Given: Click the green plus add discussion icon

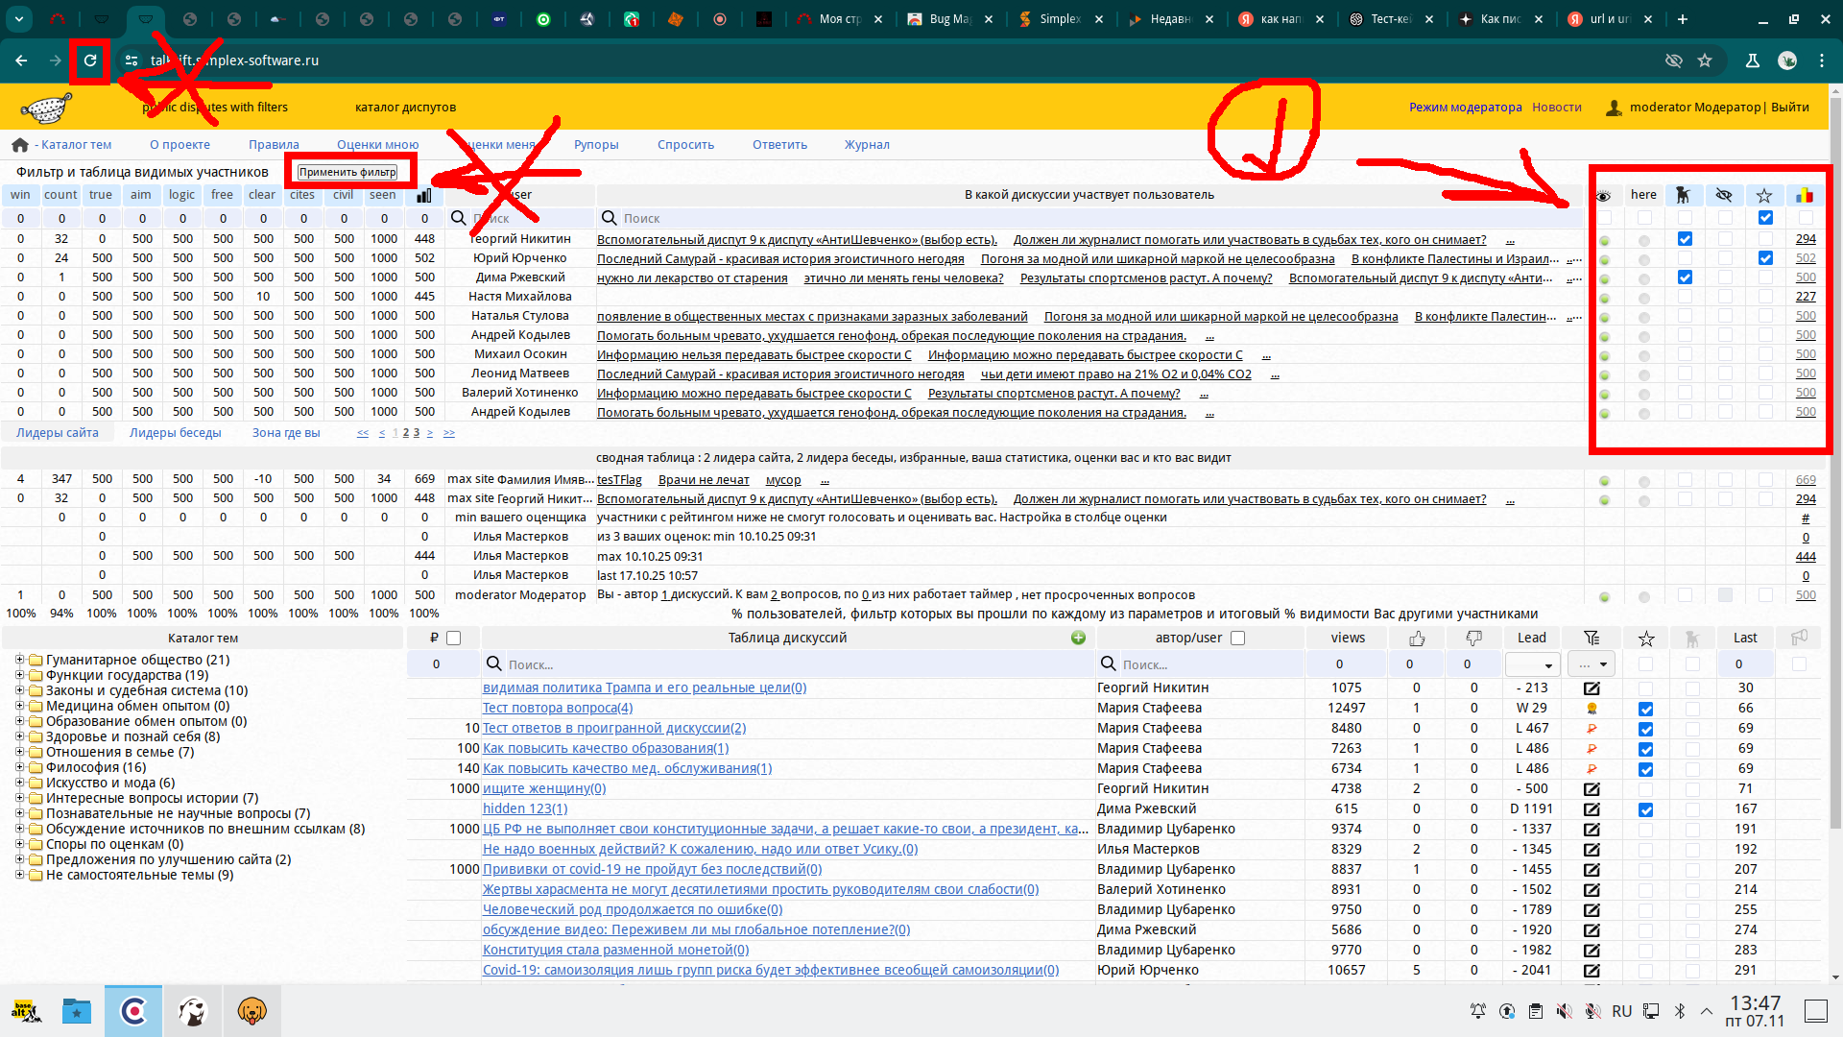Looking at the screenshot, I should [x=1078, y=639].
